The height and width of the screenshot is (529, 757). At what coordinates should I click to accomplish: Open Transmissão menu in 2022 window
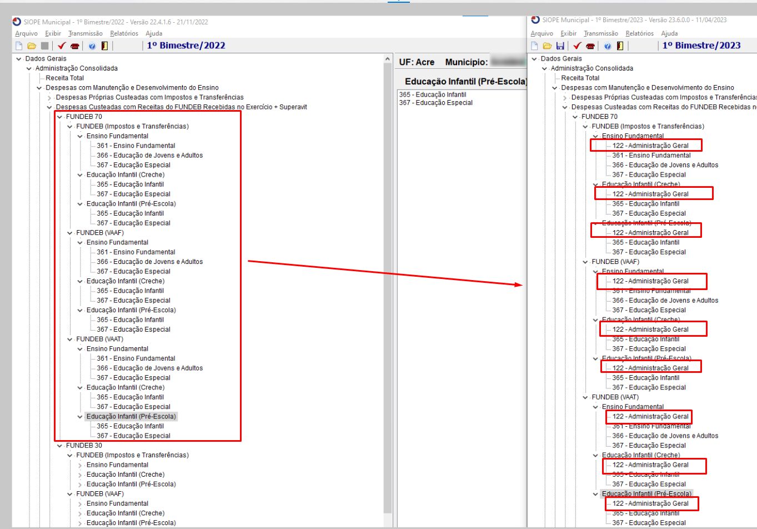pyautogui.click(x=85, y=33)
